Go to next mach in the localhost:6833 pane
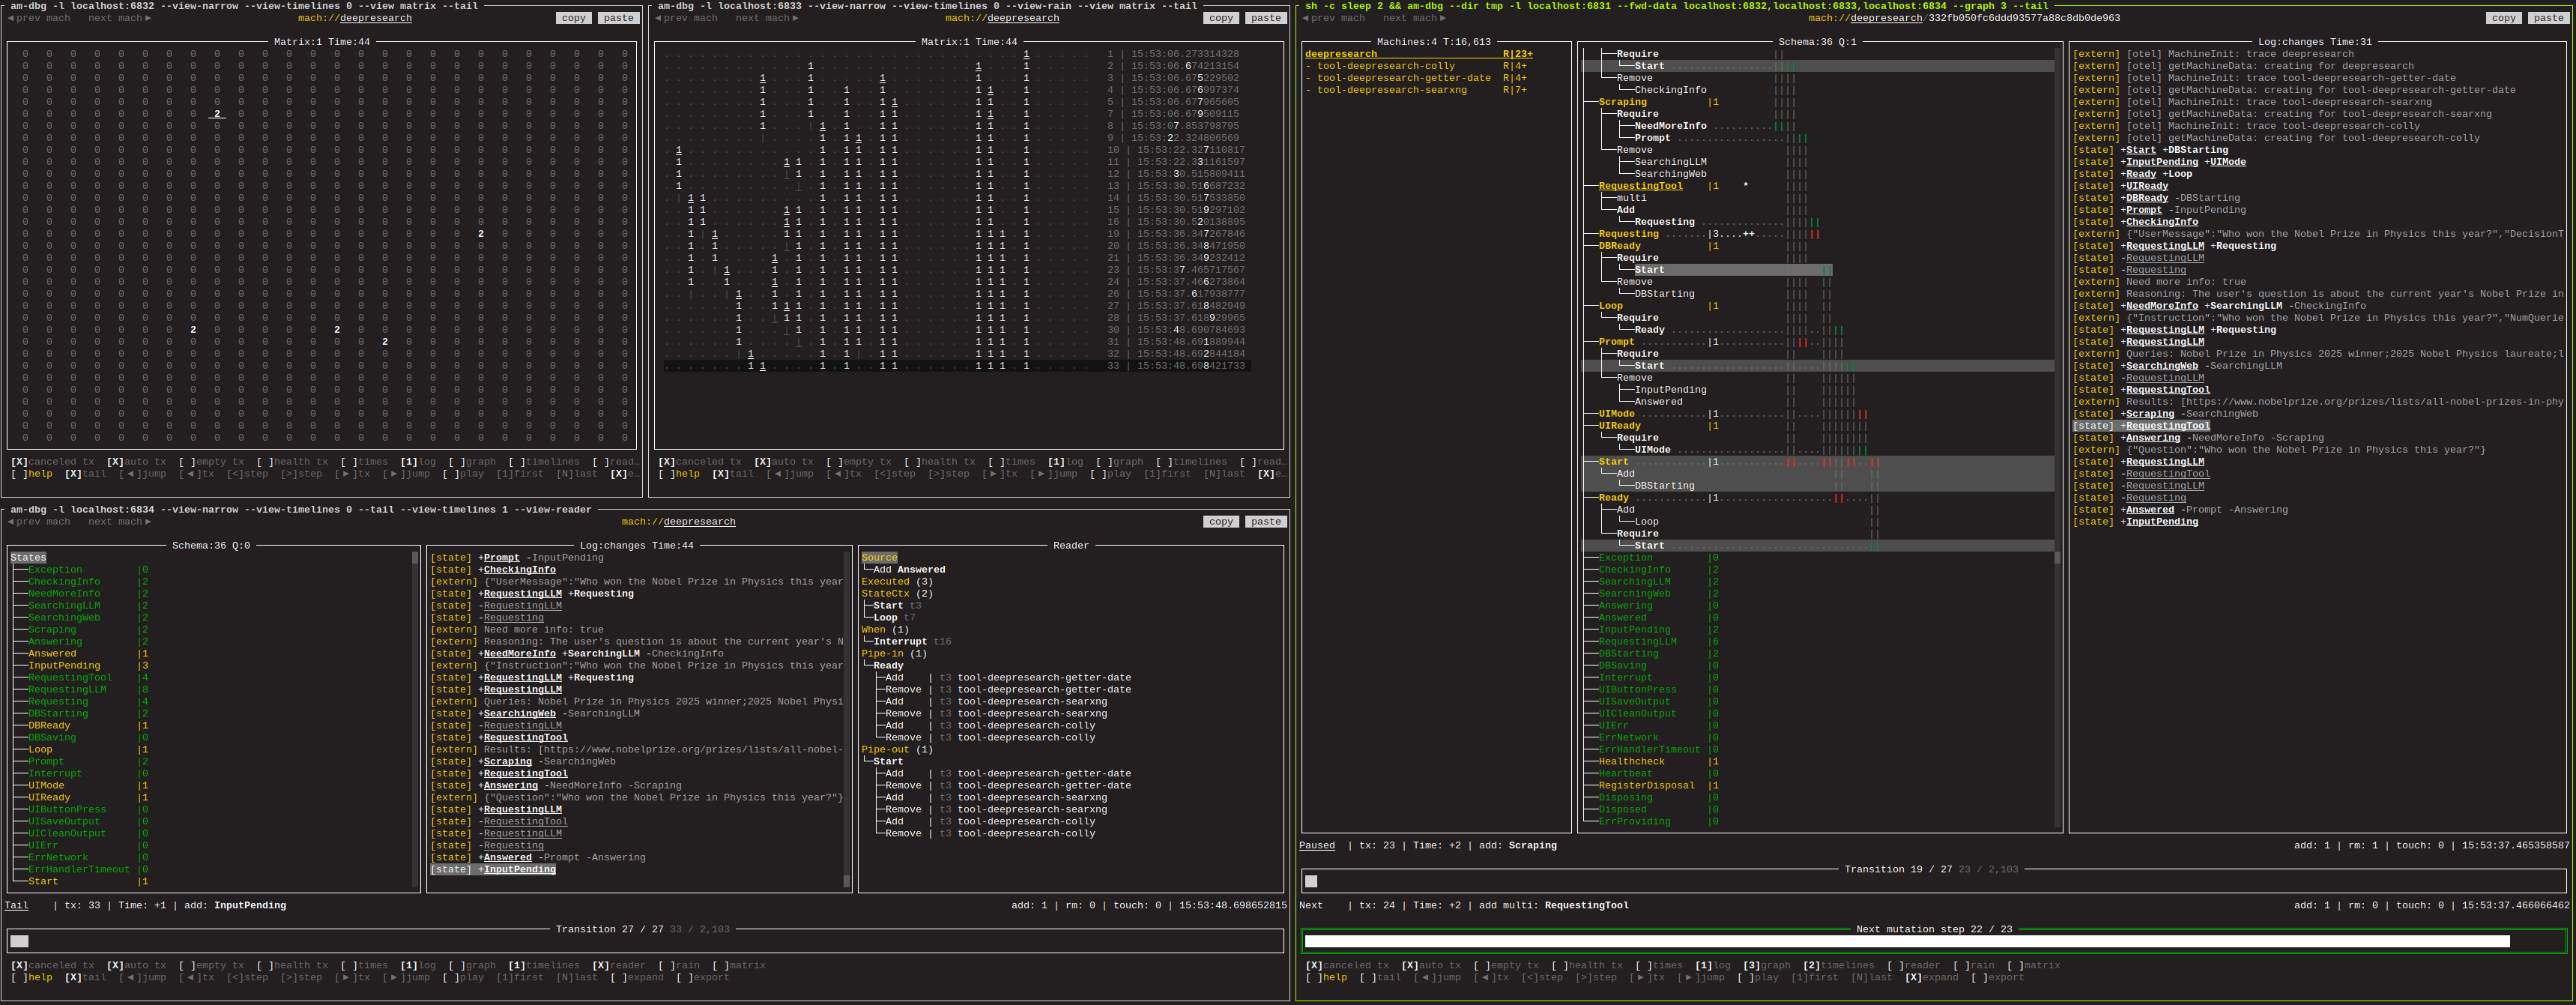 coord(767,18)
